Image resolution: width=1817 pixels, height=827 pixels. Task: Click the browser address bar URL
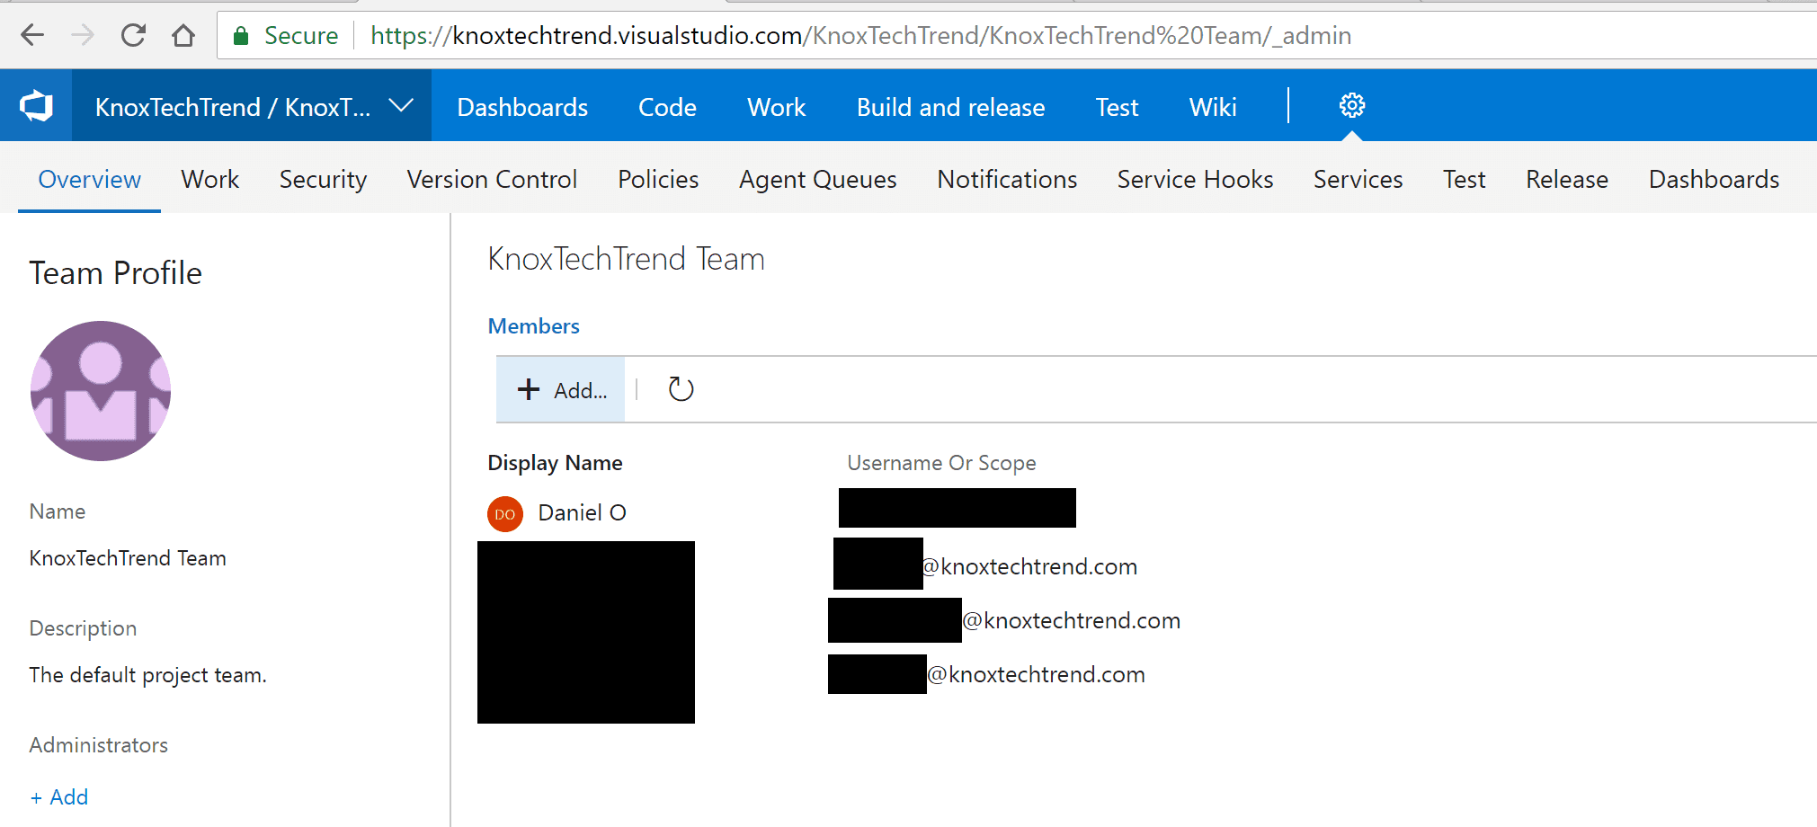coord(860,36)
